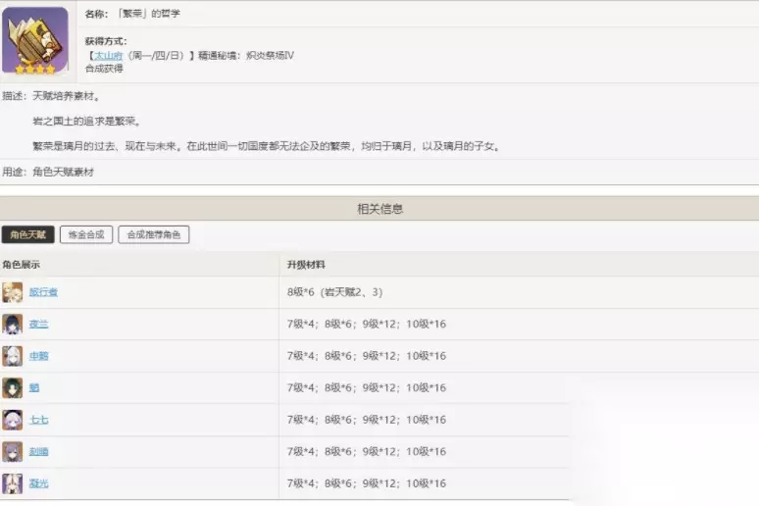Click the 旅行者 character avatar

[12, 292]
